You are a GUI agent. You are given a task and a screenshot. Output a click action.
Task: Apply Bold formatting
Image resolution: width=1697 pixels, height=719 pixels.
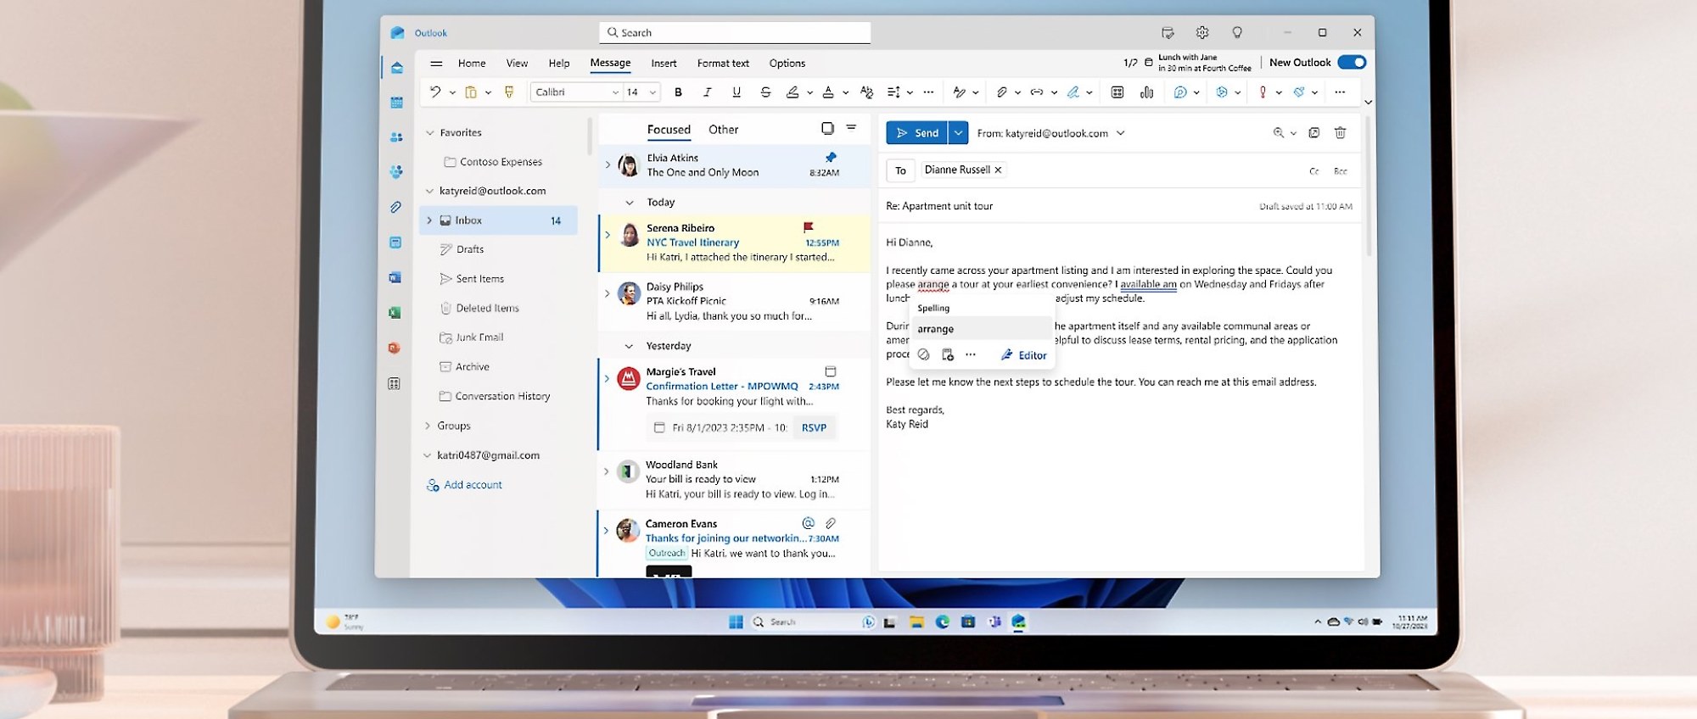click(x=678, y=92)
